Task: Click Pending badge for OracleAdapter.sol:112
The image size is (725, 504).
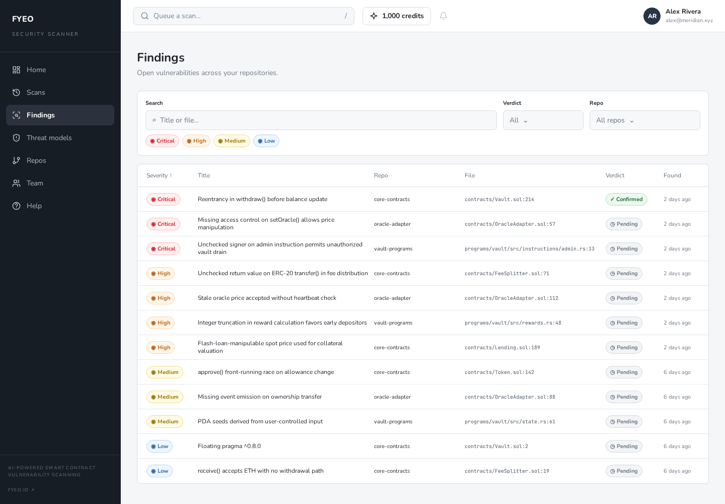Action: [x=624, y=298]
